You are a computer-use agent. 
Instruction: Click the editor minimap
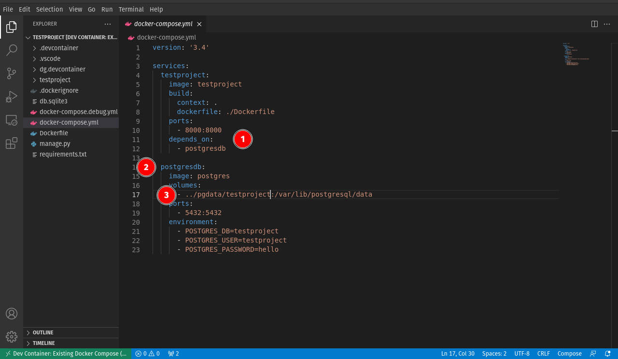click(585, 54)
